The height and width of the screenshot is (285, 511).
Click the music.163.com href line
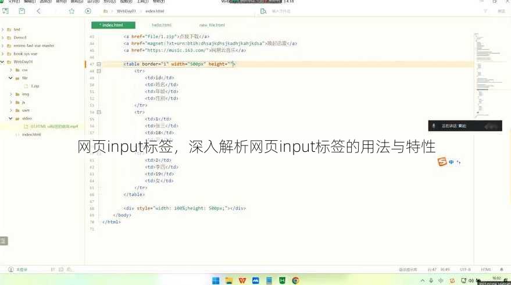point(185,51)
